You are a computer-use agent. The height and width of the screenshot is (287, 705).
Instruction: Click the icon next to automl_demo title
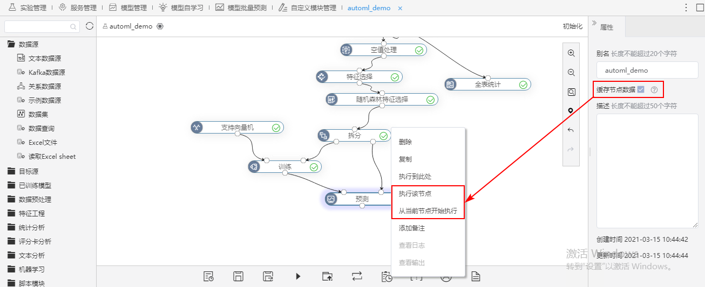point(160,26)
